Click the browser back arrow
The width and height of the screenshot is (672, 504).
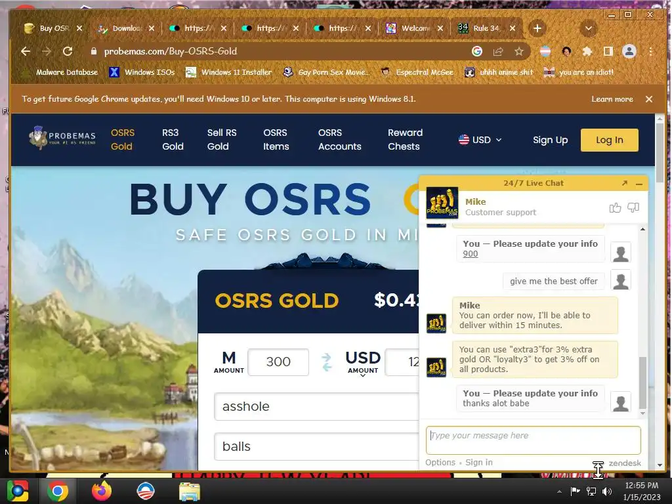point(26,51)
